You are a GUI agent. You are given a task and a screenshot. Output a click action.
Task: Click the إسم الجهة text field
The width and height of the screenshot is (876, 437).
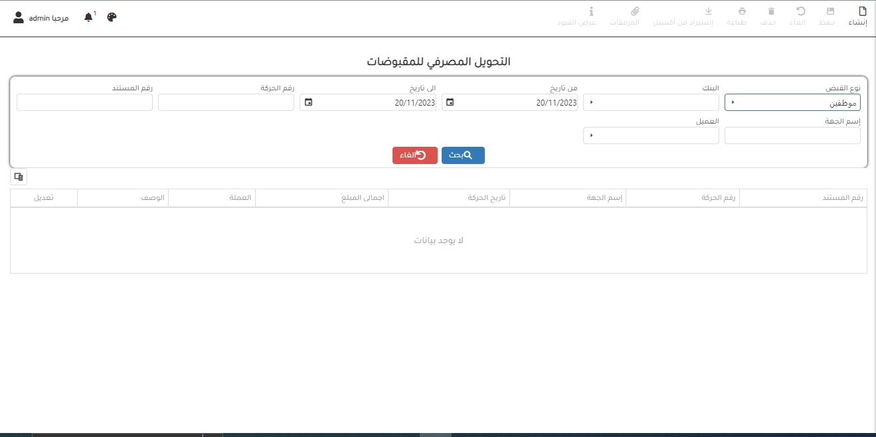point(792,135)
